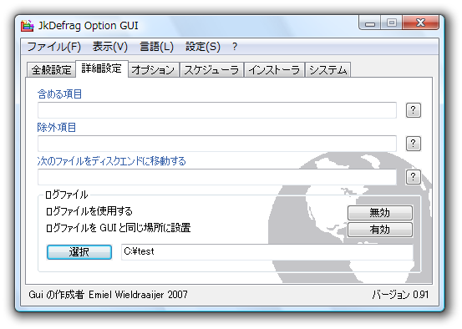
Task: Click the 除外項目 input field
Action: 217,144
